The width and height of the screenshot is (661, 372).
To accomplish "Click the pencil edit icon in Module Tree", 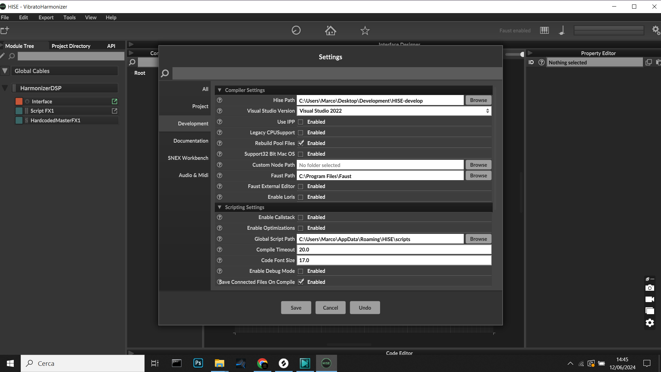I will 2,55.
